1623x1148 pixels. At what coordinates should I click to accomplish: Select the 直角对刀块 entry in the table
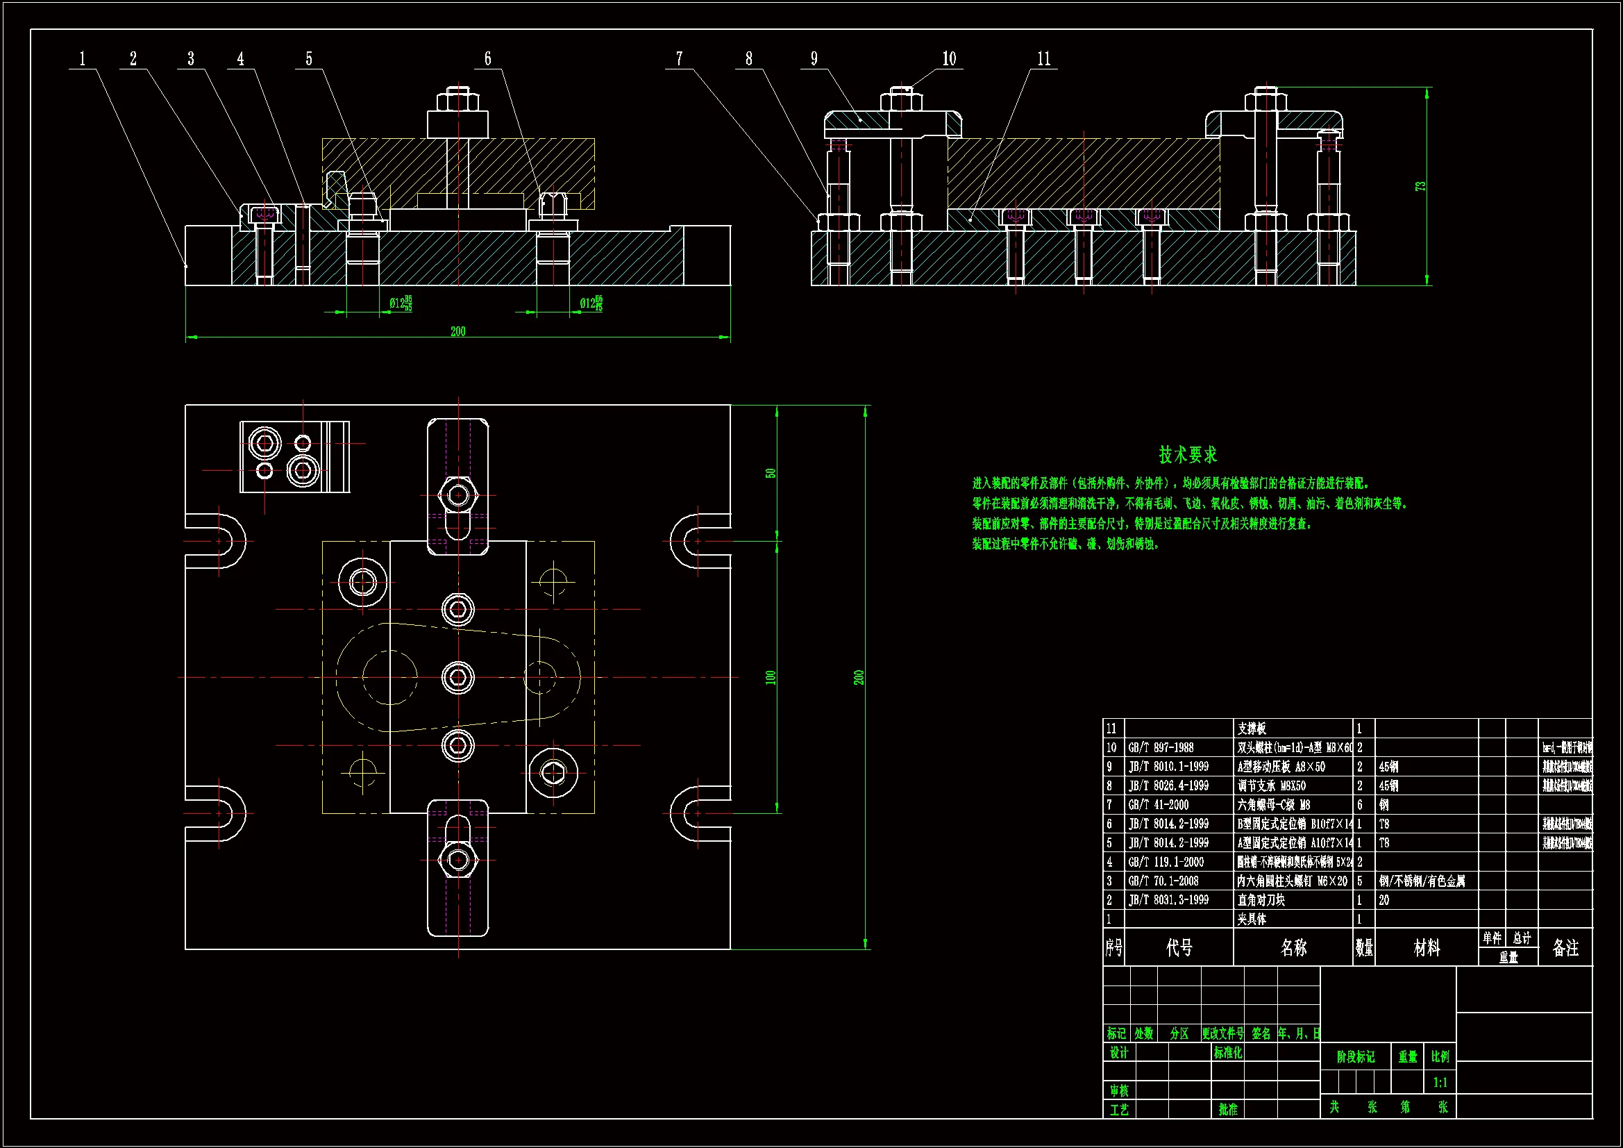[1261, 900]
